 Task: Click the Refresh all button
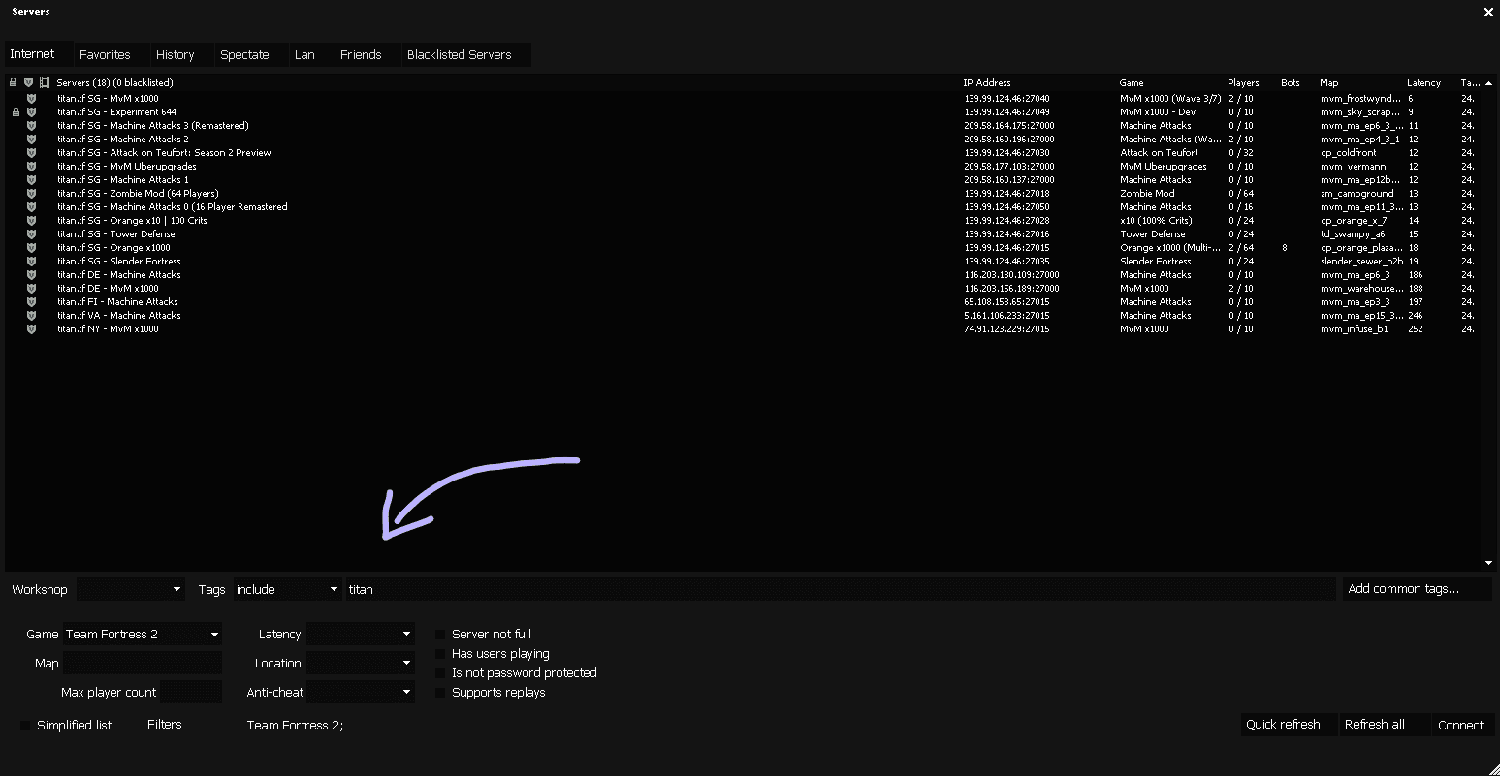pyautogui.click(x=1385, y=725)
